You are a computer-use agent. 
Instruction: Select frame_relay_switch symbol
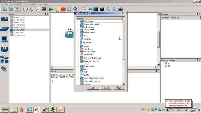tap(92, 24)
